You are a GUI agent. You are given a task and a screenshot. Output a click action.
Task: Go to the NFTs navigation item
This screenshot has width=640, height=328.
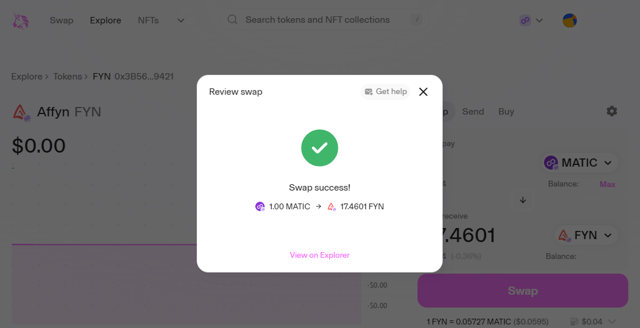point(148,20)
